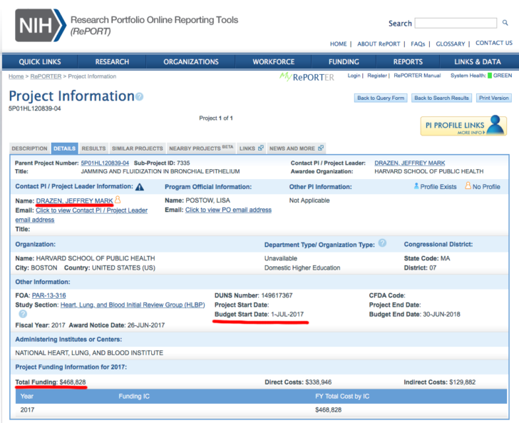This screenshot has height=423, width=519.
Task: Click DRAZEN, JEFFREY MARK name under Contact PI Information
Action: click(x=74, y=200)
